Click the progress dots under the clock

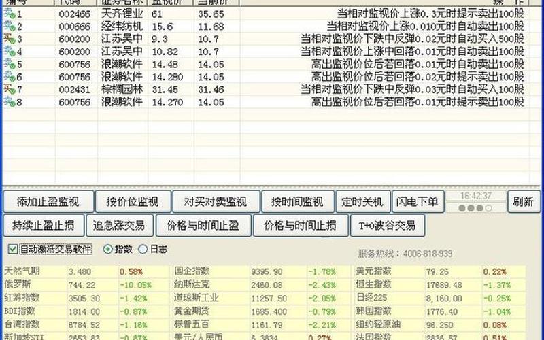(475, 208)
